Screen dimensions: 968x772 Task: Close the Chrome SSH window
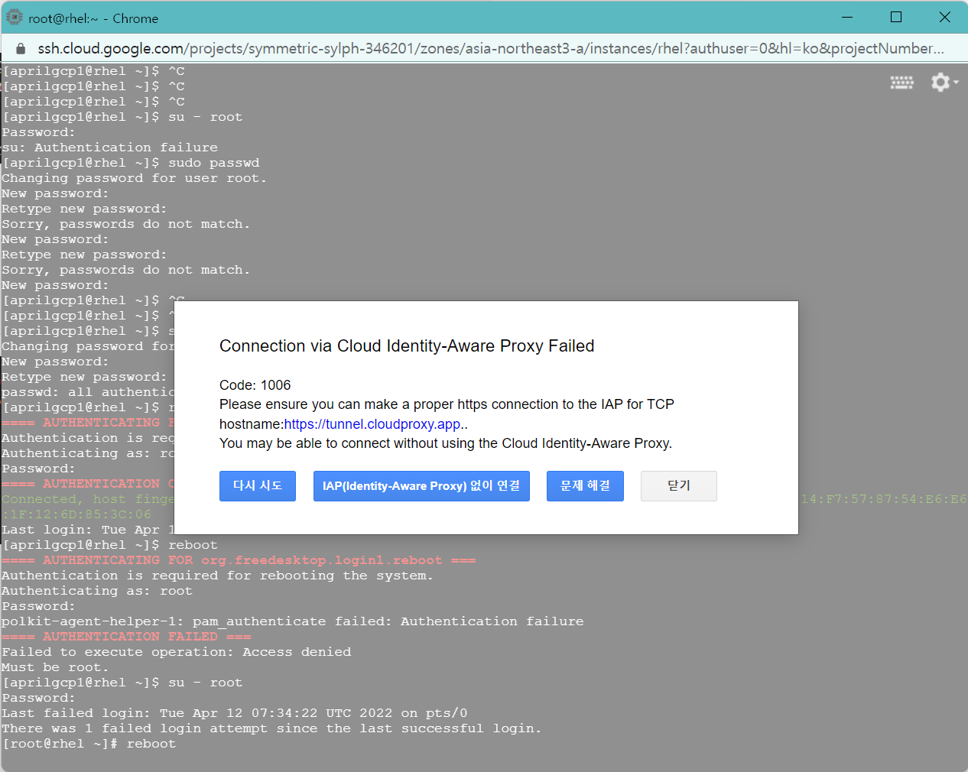point(945,17)
